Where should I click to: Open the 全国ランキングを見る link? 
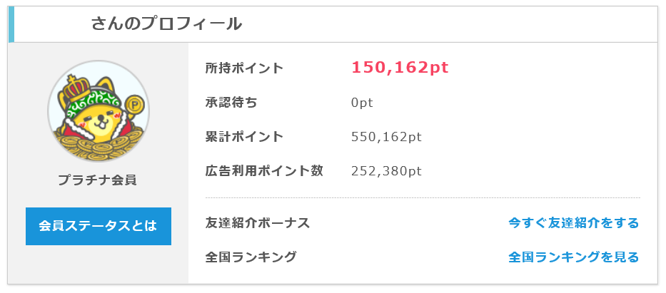[x=573, y=257]
